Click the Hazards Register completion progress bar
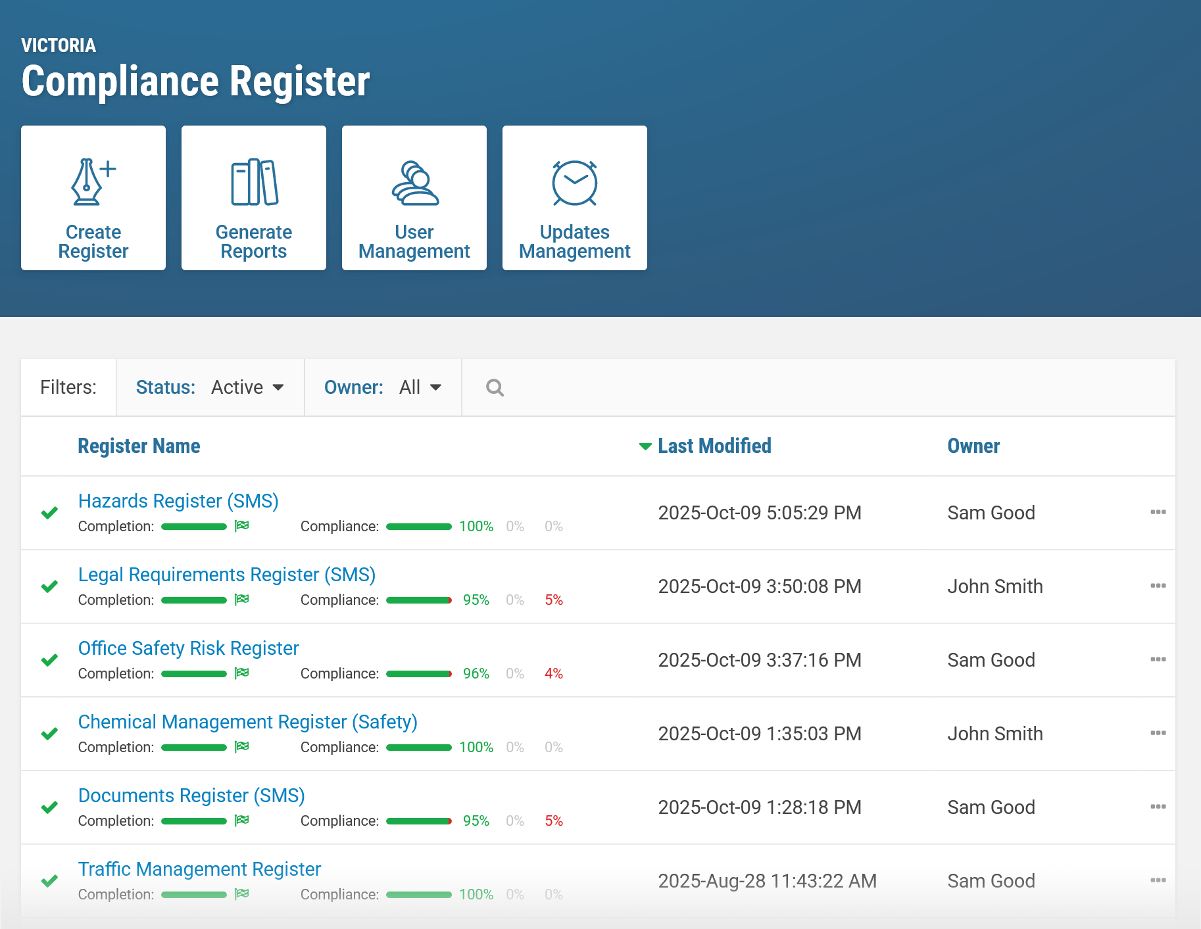The width and height of the screenshot is (1201, 929). pos(194,527)
